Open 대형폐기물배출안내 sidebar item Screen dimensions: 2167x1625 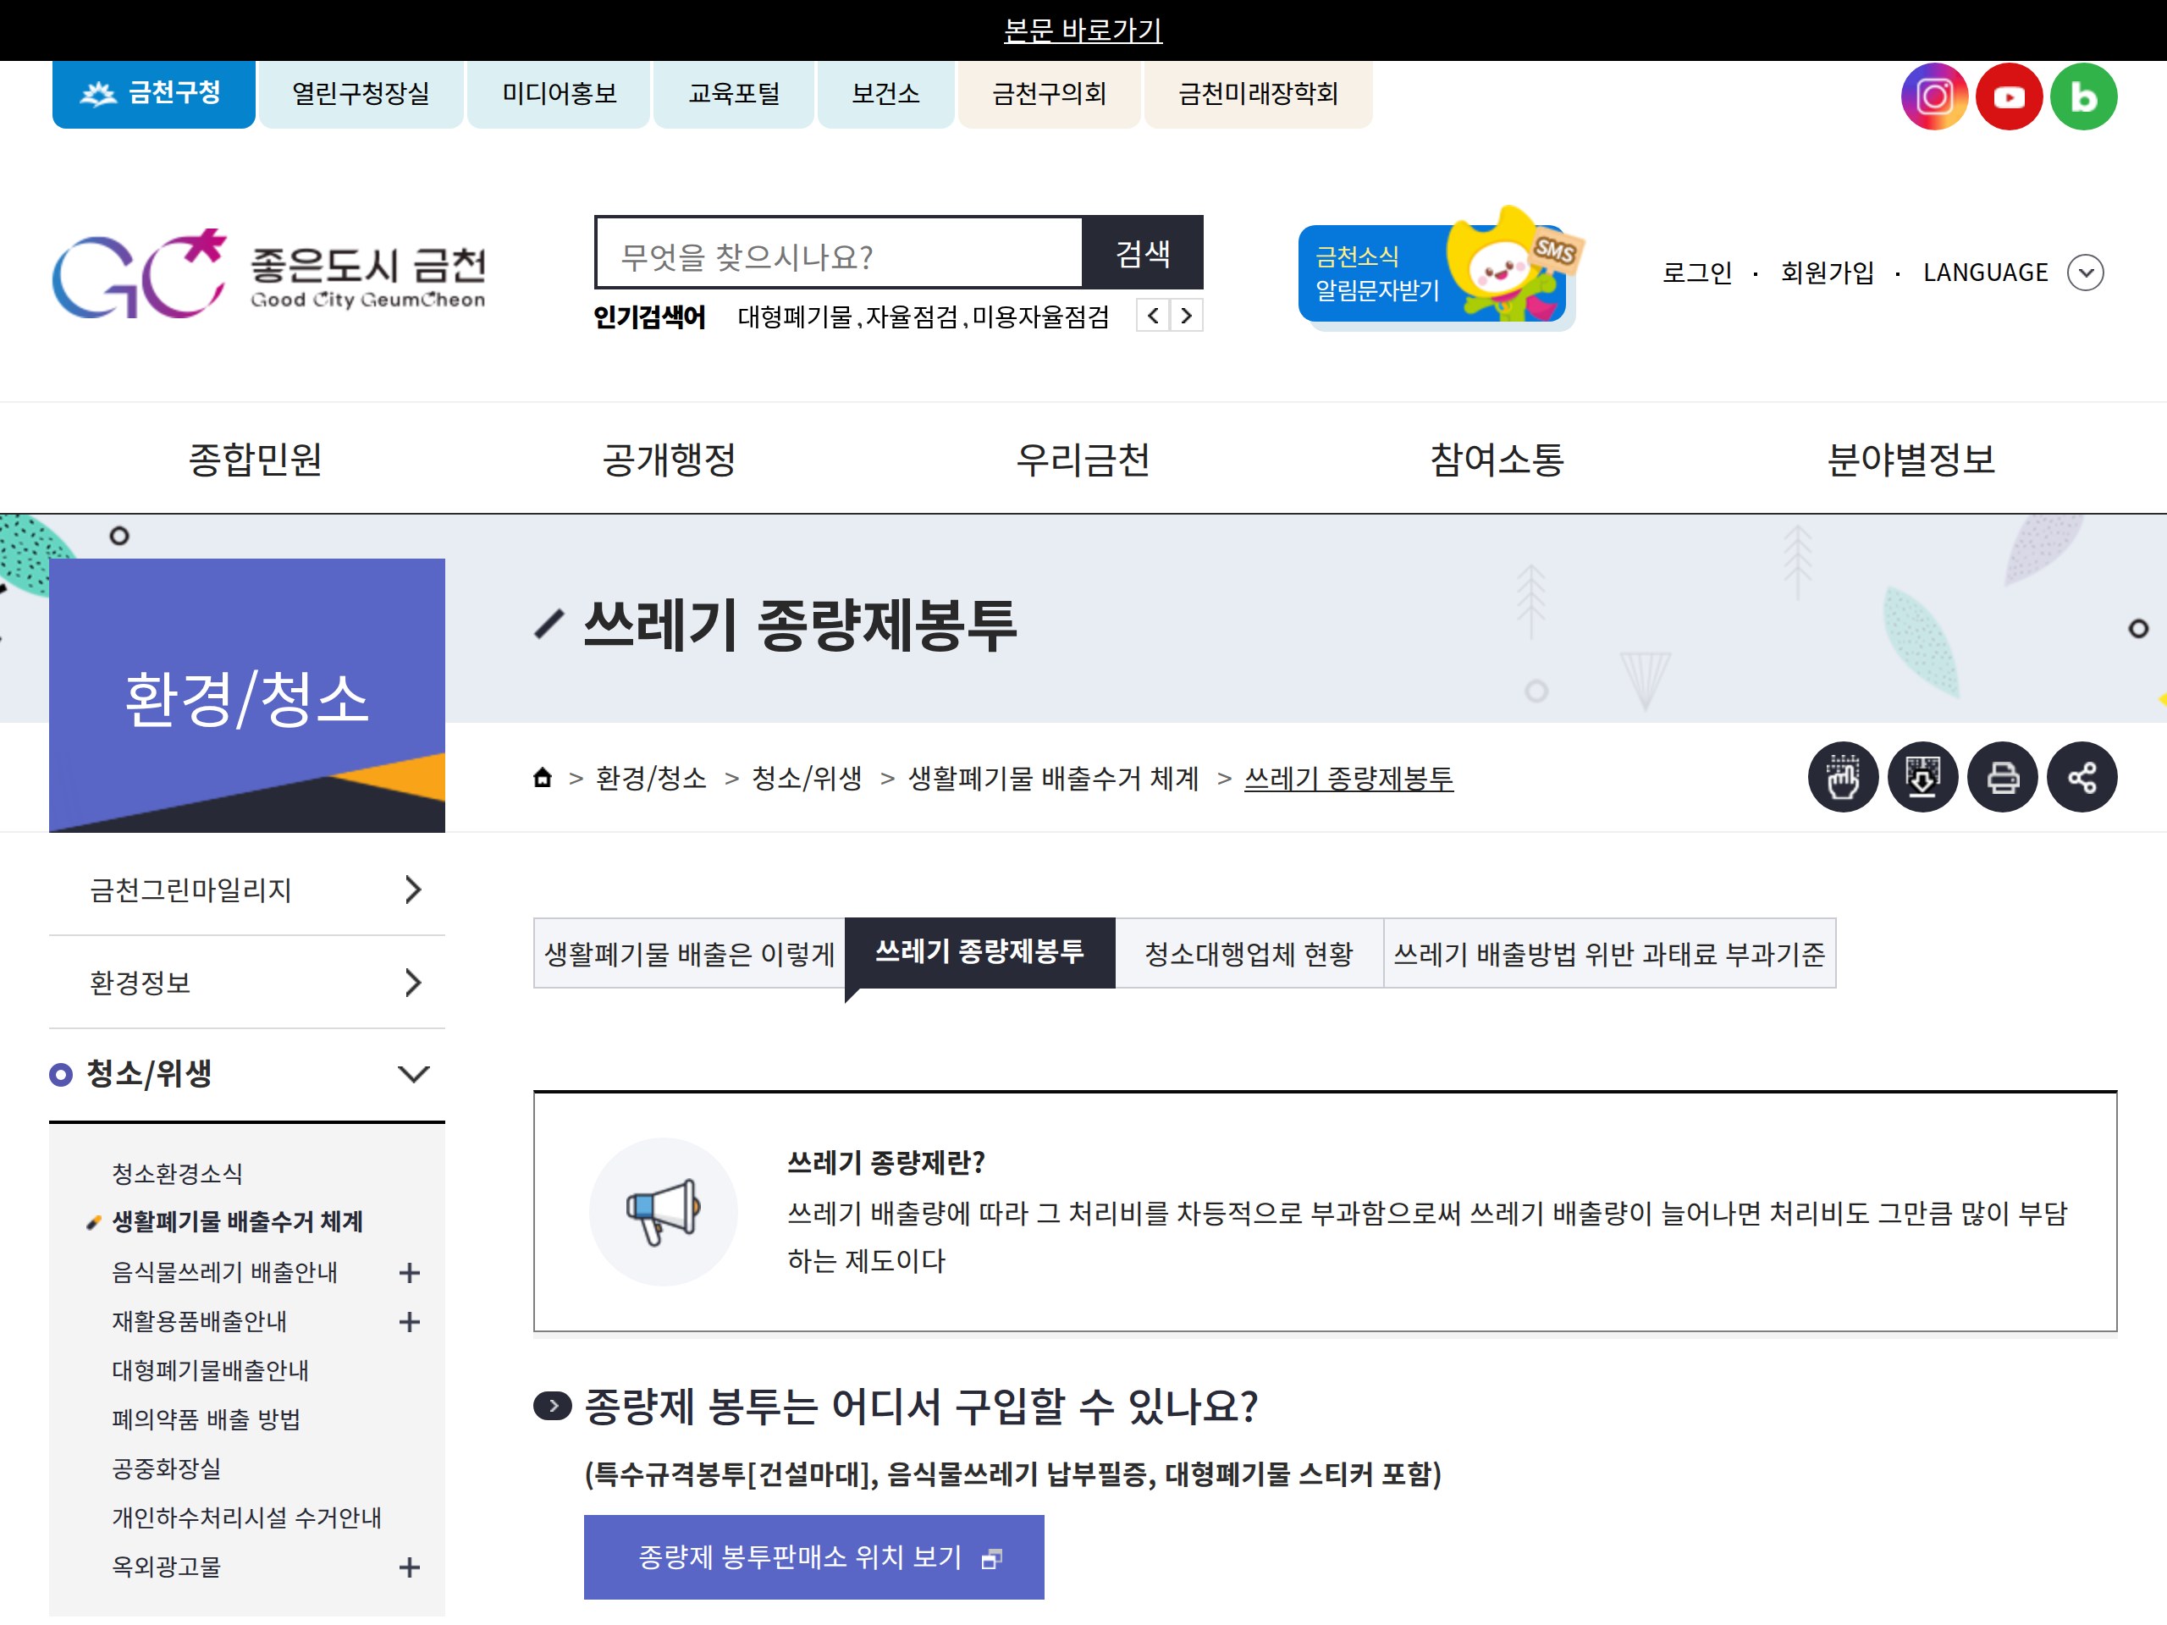(x=210, y=1370)
